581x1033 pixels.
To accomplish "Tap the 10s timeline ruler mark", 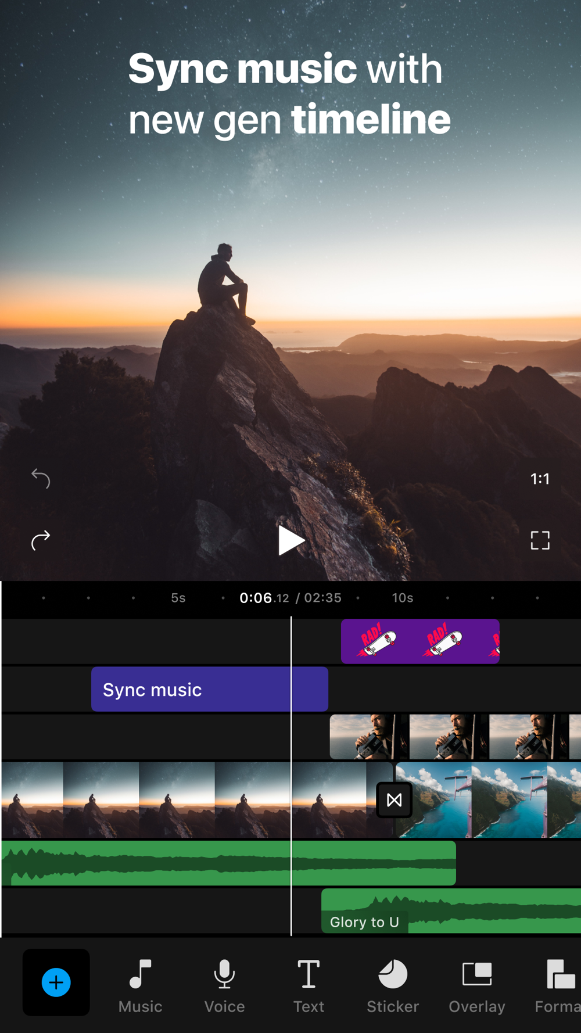I will click(x=403, y=598).
